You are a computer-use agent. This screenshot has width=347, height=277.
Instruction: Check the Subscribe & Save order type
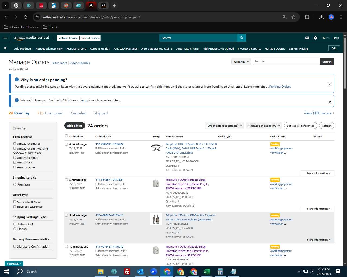[x=15, y=202]
